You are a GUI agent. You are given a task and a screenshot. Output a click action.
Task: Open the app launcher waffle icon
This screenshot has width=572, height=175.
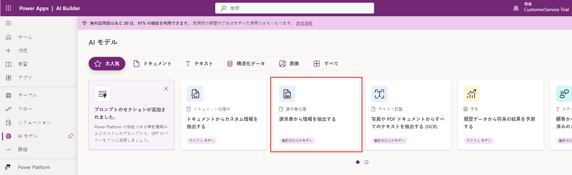[8, 8]
